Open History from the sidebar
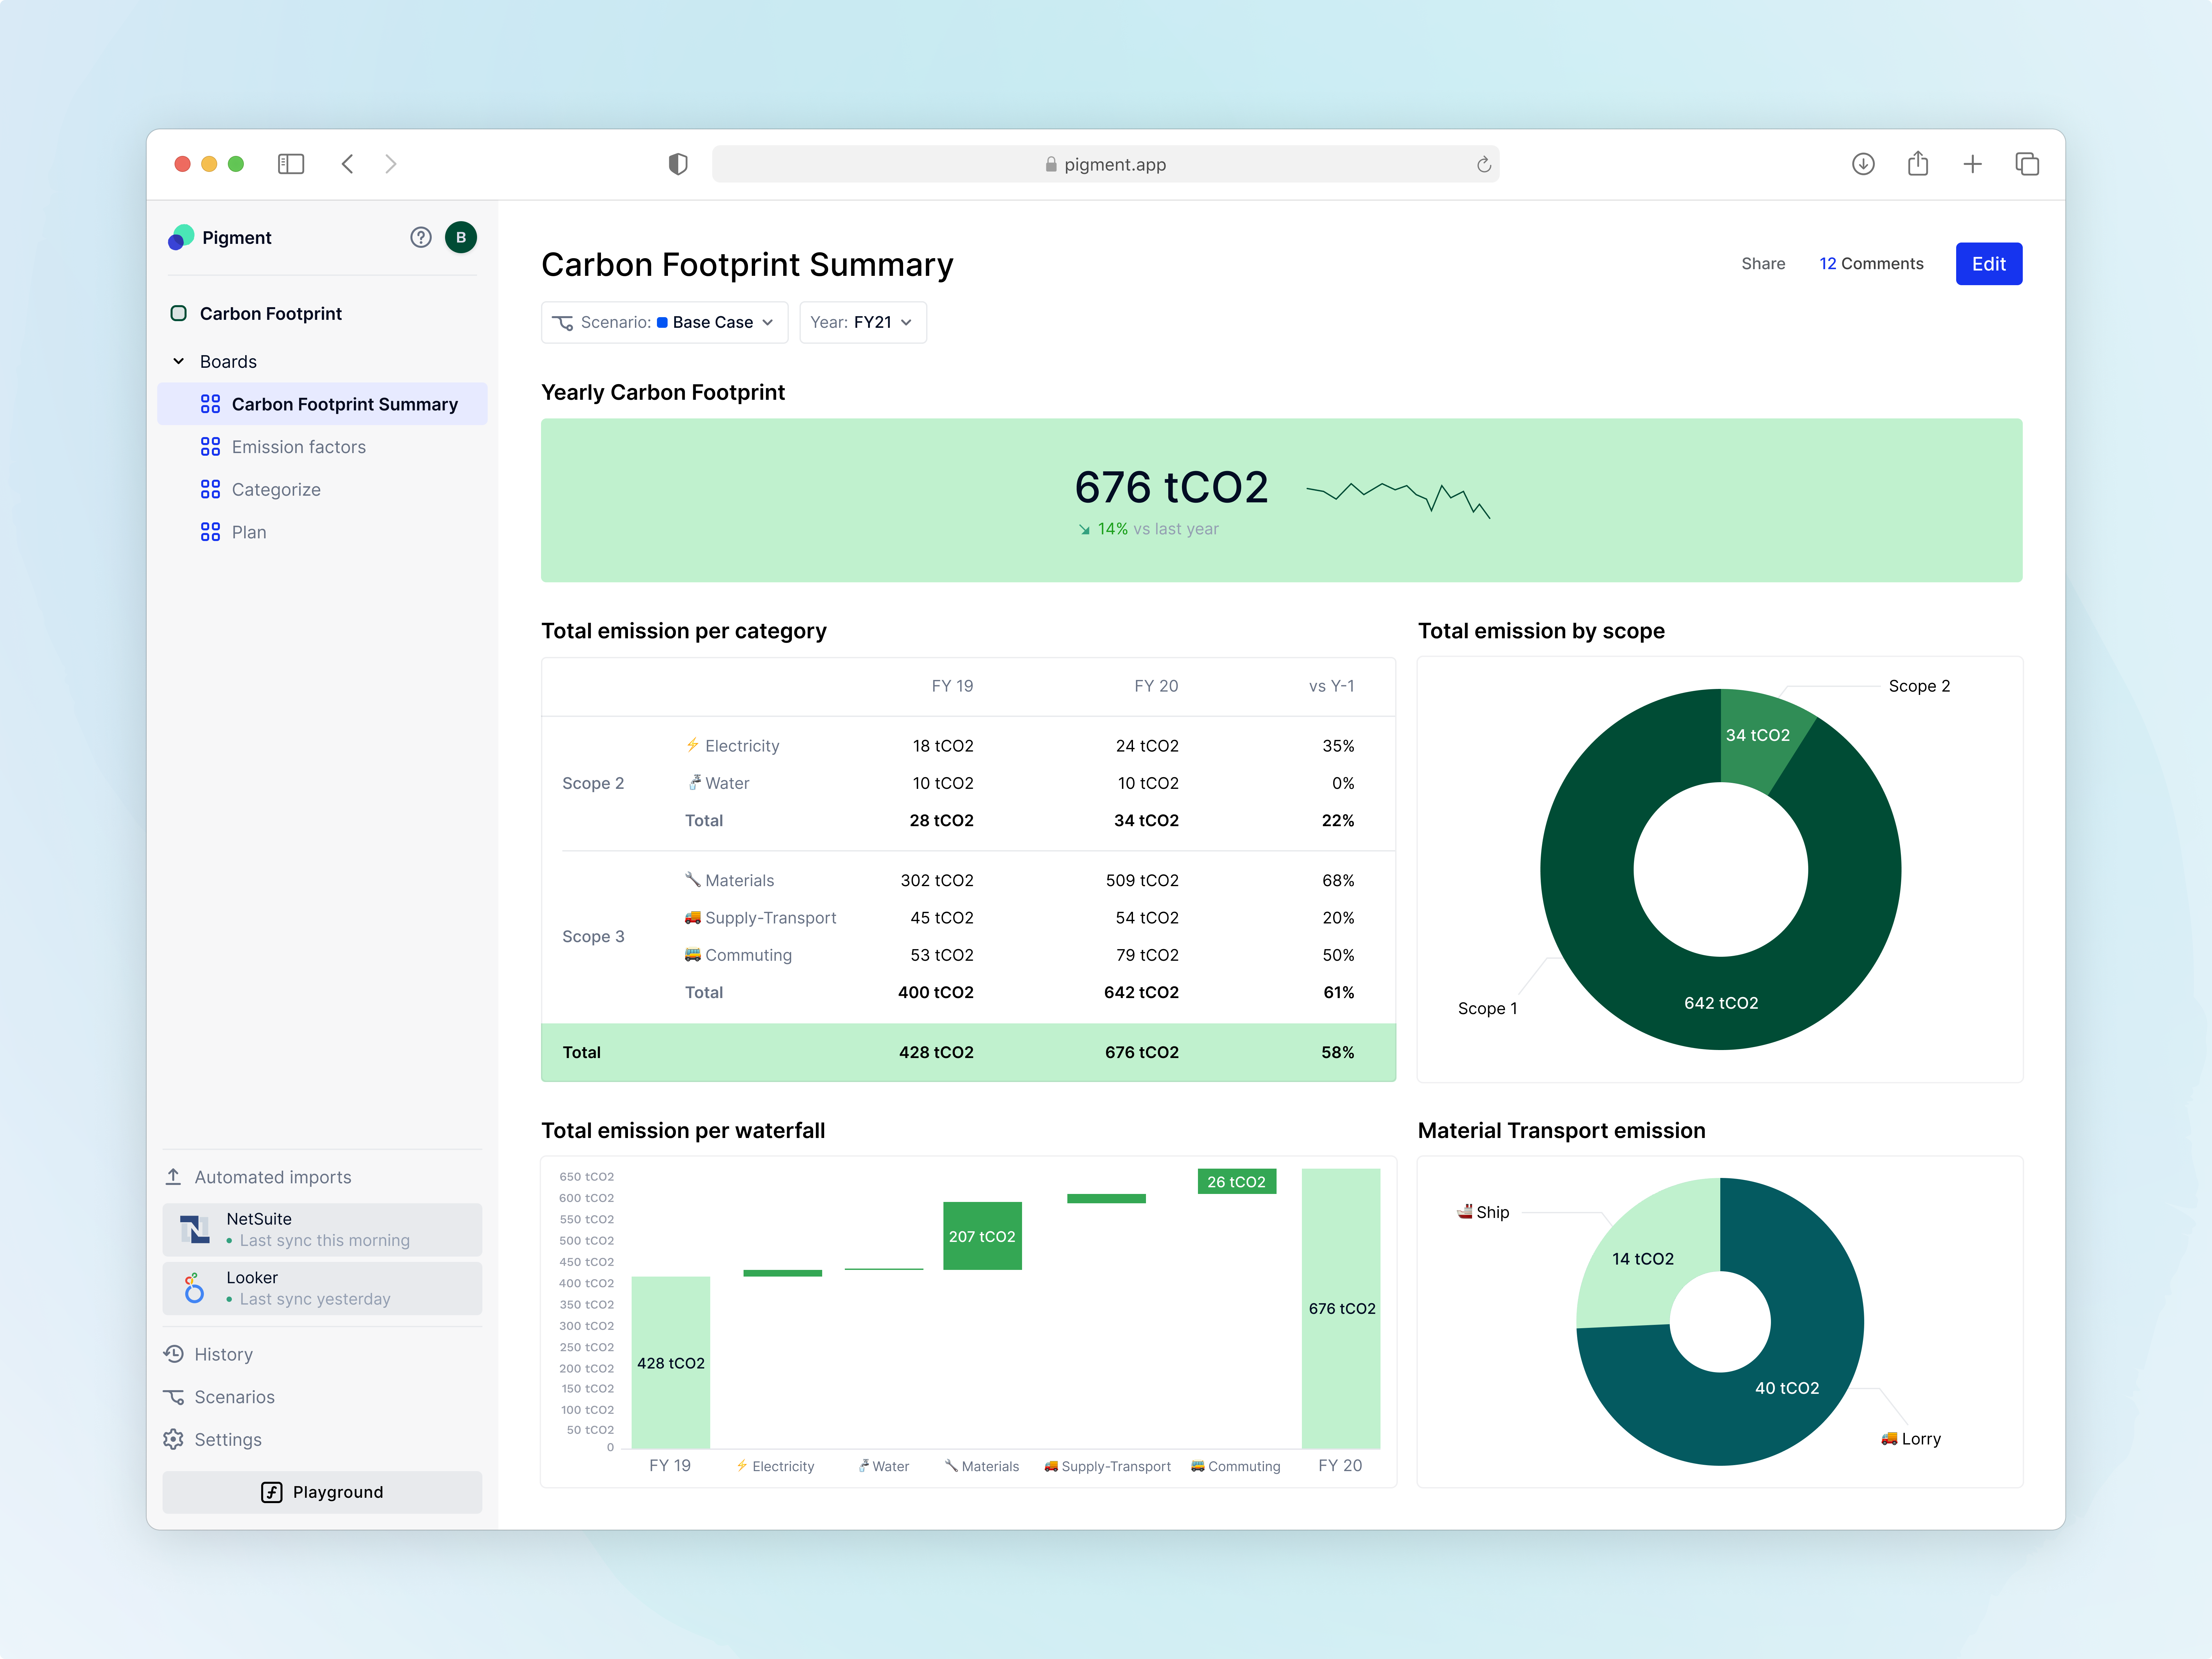 click(223, 1354)
